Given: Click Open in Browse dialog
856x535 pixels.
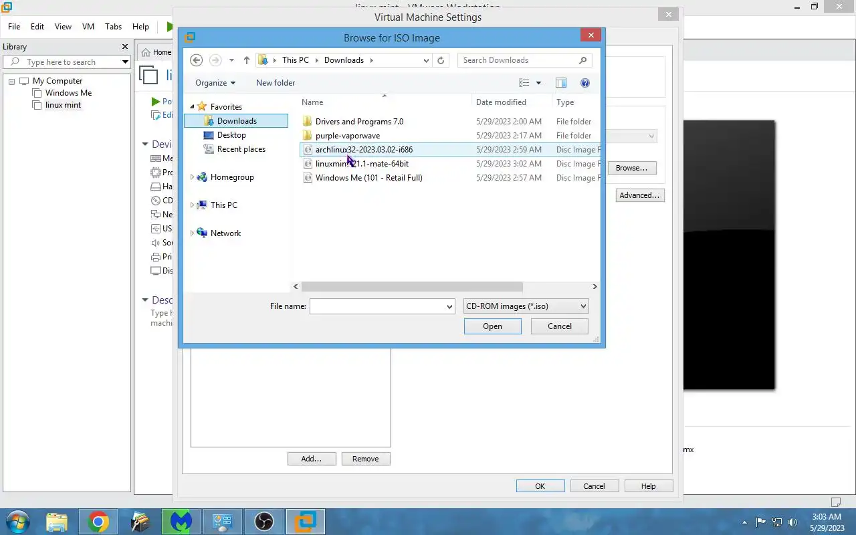Looking at the screenshot, I should pos(492,326).
